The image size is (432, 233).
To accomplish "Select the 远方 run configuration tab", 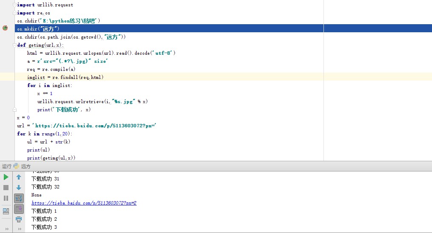I will 26,166.
